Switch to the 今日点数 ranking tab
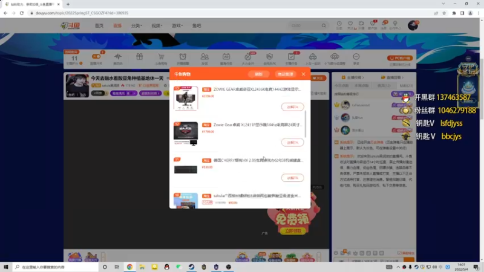This screenshot has height=272, width=484. [x=342, y=85]
